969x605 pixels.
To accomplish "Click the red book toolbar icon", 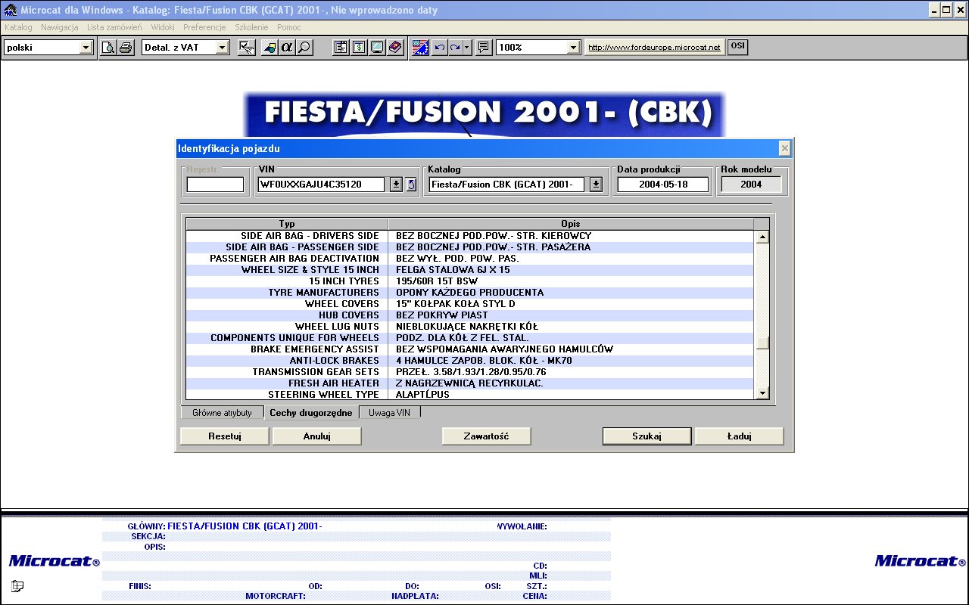I will click(x=394, y=48).
